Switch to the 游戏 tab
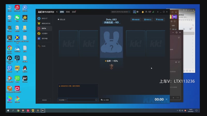Viewport: 207px width, 116px height. [62, 12]
